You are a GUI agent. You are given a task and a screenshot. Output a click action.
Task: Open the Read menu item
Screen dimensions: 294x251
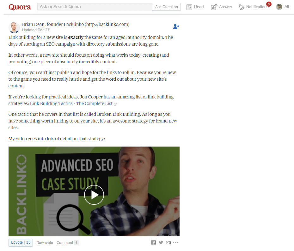pos(199,7)
